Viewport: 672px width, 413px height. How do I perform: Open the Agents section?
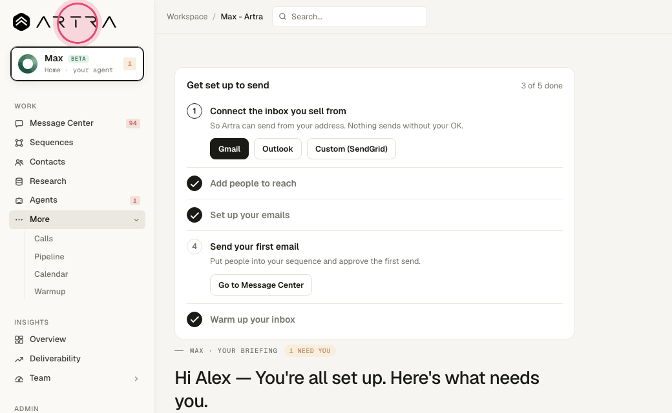(x=77, y=200)
